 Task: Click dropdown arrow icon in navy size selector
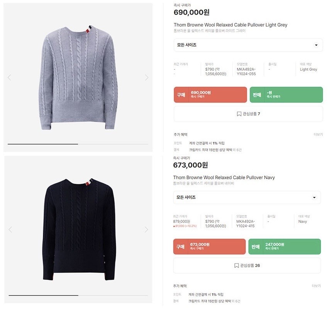(314, 197)
